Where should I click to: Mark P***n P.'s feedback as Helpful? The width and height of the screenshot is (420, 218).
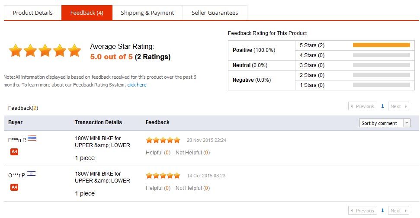pyautogui.click(x=154, y=153)
